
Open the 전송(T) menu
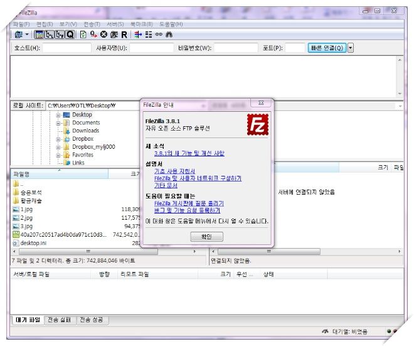click(92, 24)
